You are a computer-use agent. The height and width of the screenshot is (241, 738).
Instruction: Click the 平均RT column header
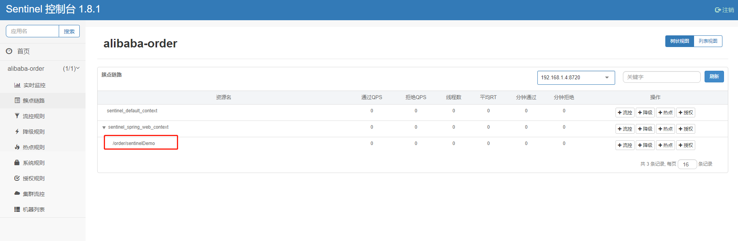coord(488,97)
